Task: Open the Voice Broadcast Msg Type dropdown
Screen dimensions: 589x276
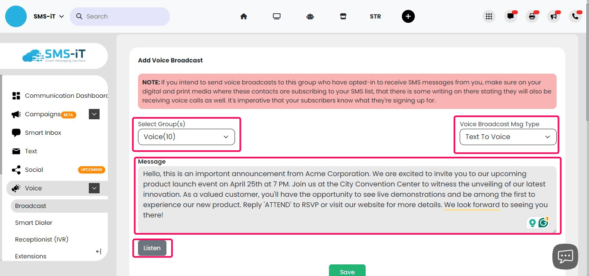Action: 508,137
